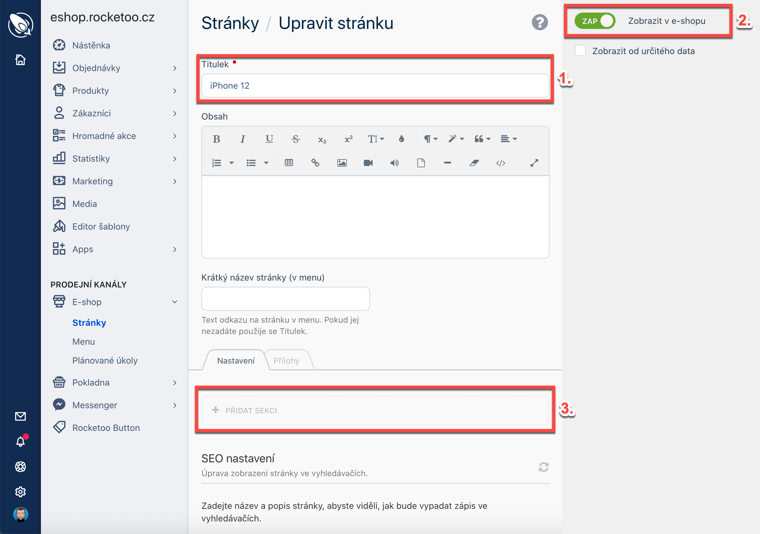Open the text alignment dropdown
Image resolution: width=760 pixels, height=534 pixels.
[x=509, y=139]
